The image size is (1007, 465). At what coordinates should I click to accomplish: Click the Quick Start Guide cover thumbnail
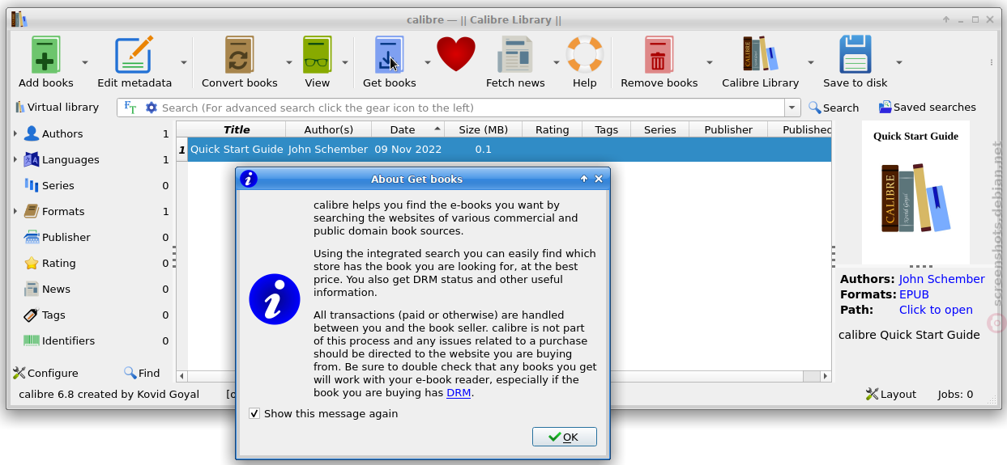pos(915,192)
